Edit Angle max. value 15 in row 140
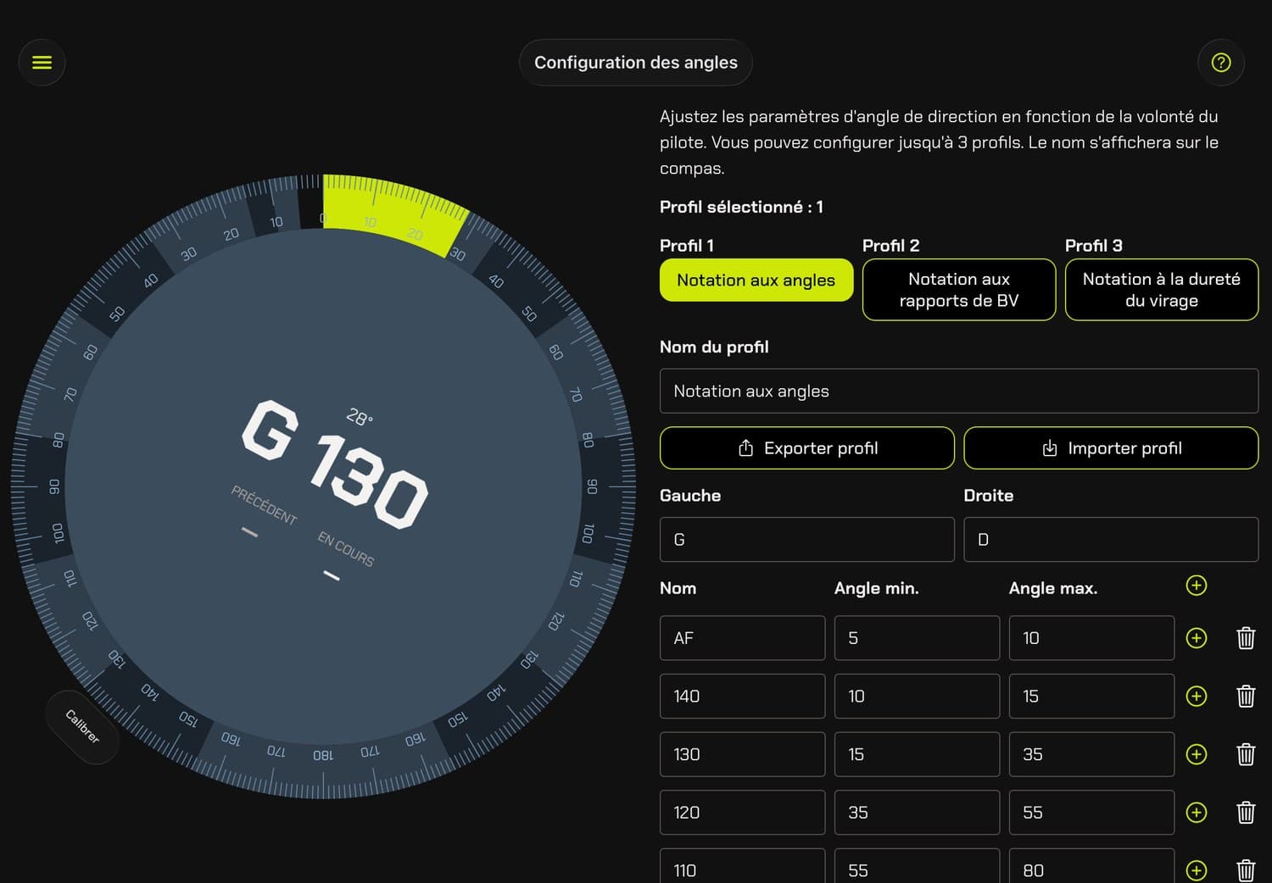Viewport: 1272px width, 883px height. coord(1091,697)
